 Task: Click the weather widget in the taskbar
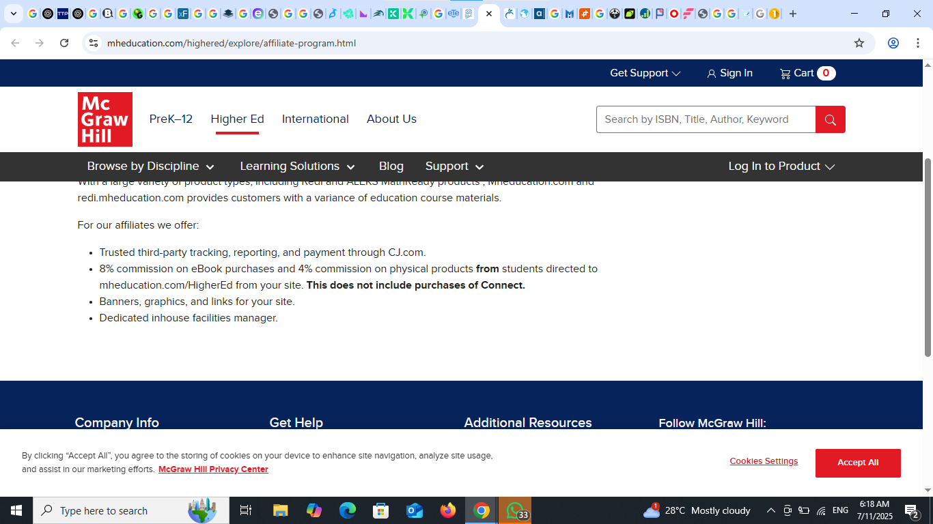tap(697, 510)
